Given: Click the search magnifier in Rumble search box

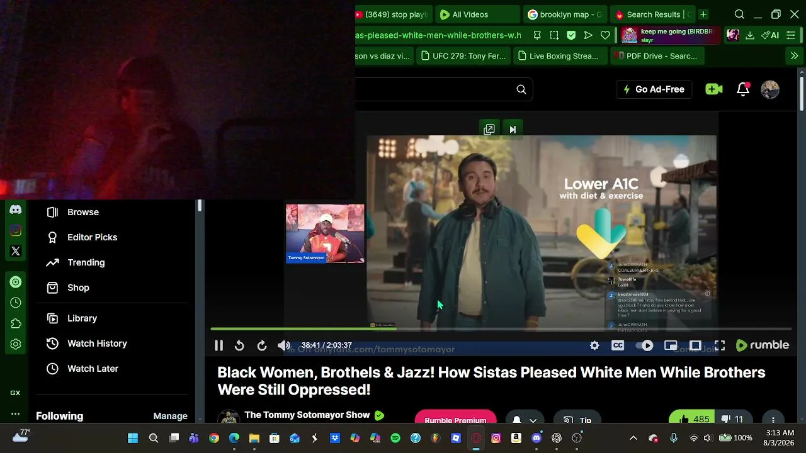Looking at the screenshot, I should coord(521,89).
